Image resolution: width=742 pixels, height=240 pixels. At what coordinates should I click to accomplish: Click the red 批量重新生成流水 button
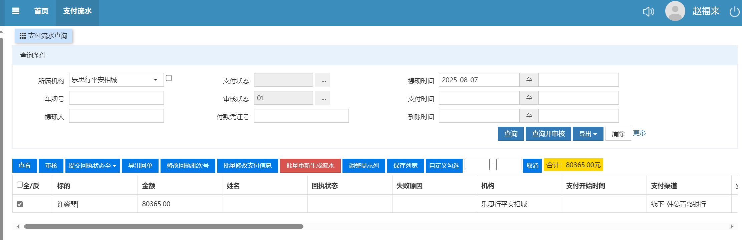(x=310, y=166)
